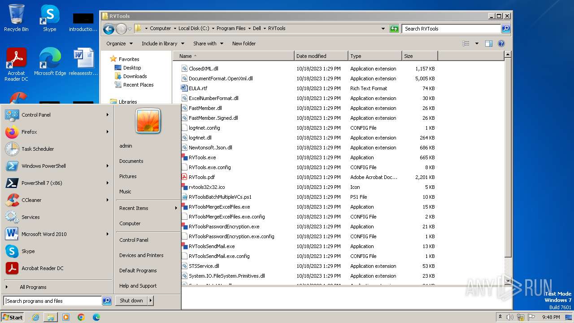
Task: Click the New folder button
Action: 244,44
